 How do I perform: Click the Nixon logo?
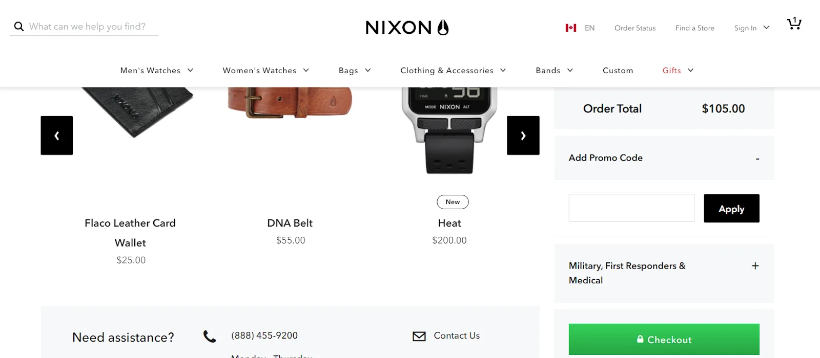click(x=407, y=27)
